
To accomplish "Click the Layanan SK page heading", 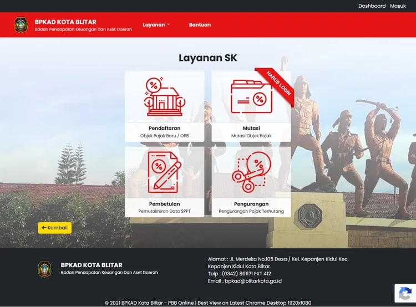I will (208, 58).
